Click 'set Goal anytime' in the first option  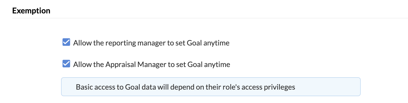tap(202, 43)
